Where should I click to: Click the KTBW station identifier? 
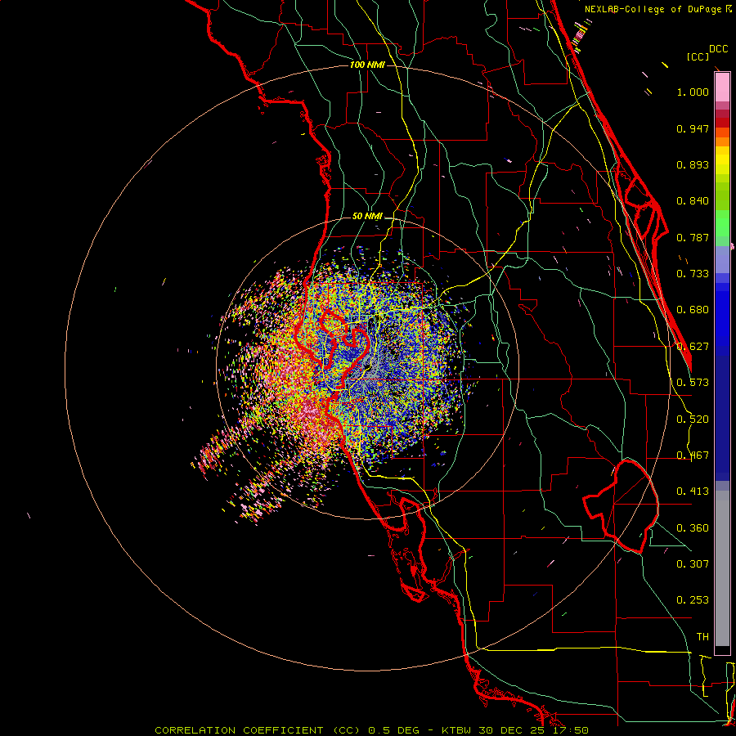click(458, 730)
